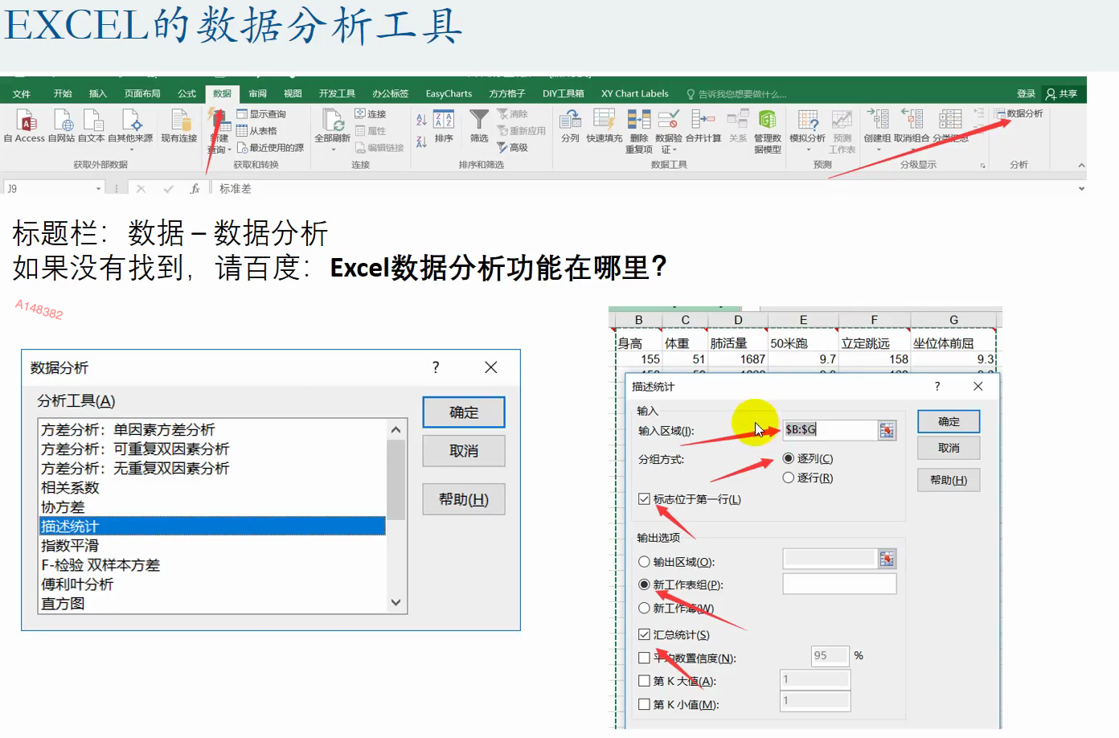The image size is (1119, 738).
Task: Select 相关系数 in analysis tools list
Action: [x=212, y=487]
